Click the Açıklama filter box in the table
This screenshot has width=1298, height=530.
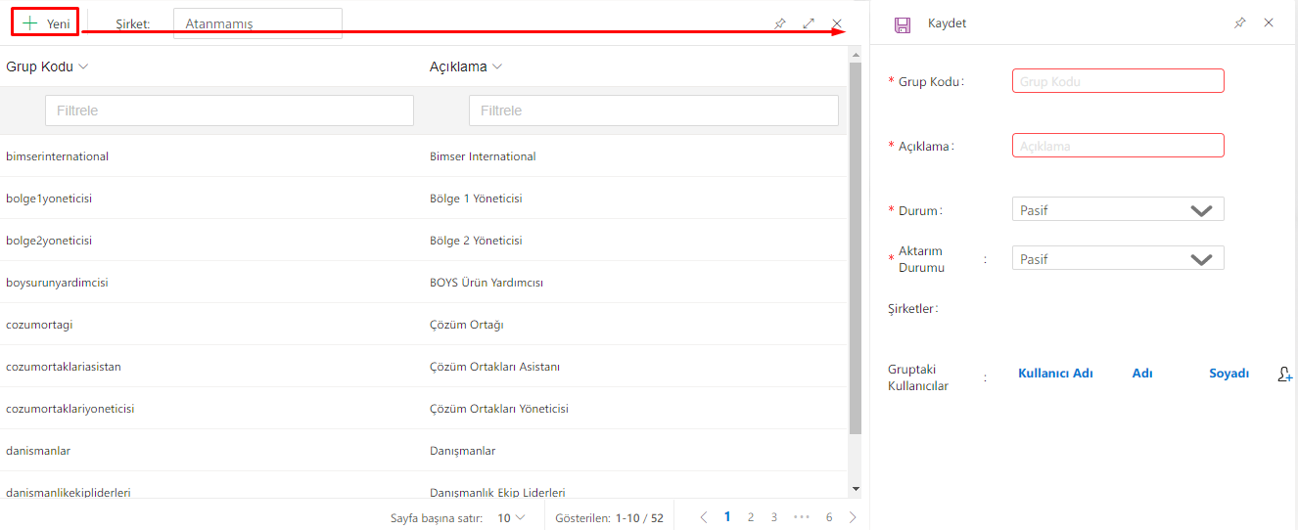[653, 110]
